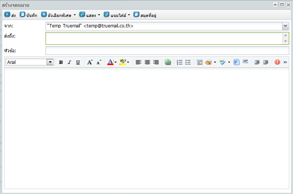Viewport: 293px width, 194px height.
Task: Toggle italic formatting
Action: coord(69,62)
